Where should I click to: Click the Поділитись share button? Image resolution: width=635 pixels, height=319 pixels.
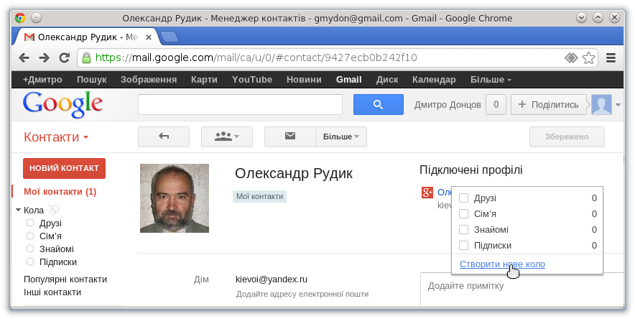click(549, 104)
